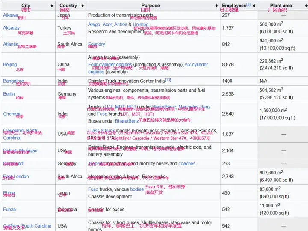308x231 pixels.
Task: Follow the Axor truck link
Action: 107,24
